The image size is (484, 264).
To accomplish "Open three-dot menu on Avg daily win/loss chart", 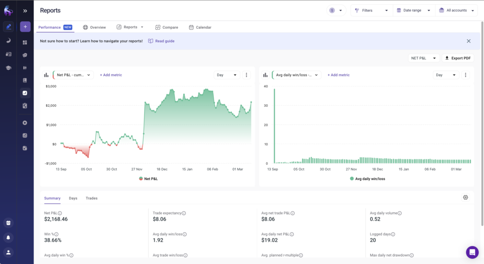I will [466, 75].
